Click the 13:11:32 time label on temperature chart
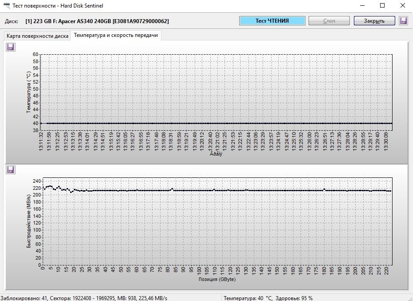The width and height of the screenshot is (413, 301). (x=41, y=141)
